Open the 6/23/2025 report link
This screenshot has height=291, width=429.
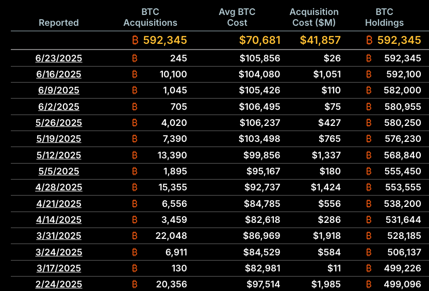pos(59,58)
